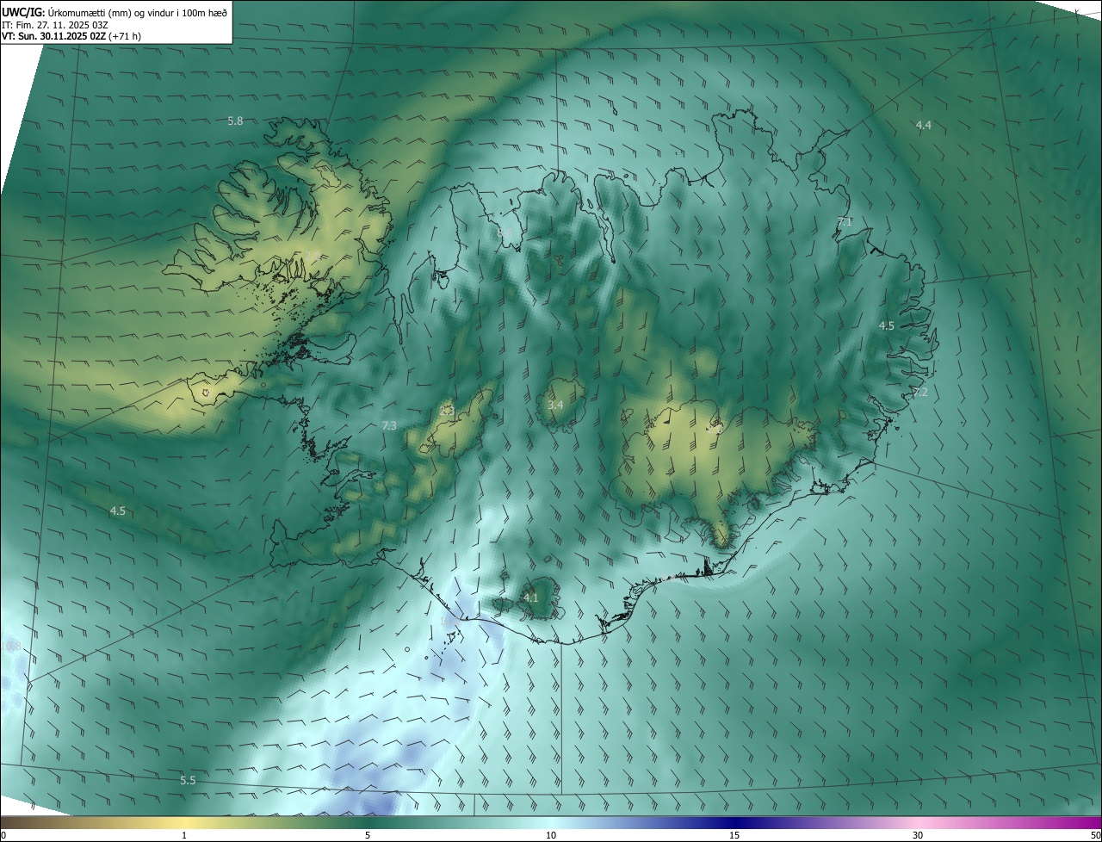Click the 30 tick on the color scale
This screenshot has height=842, width=1102.
(x=918, y=835)
